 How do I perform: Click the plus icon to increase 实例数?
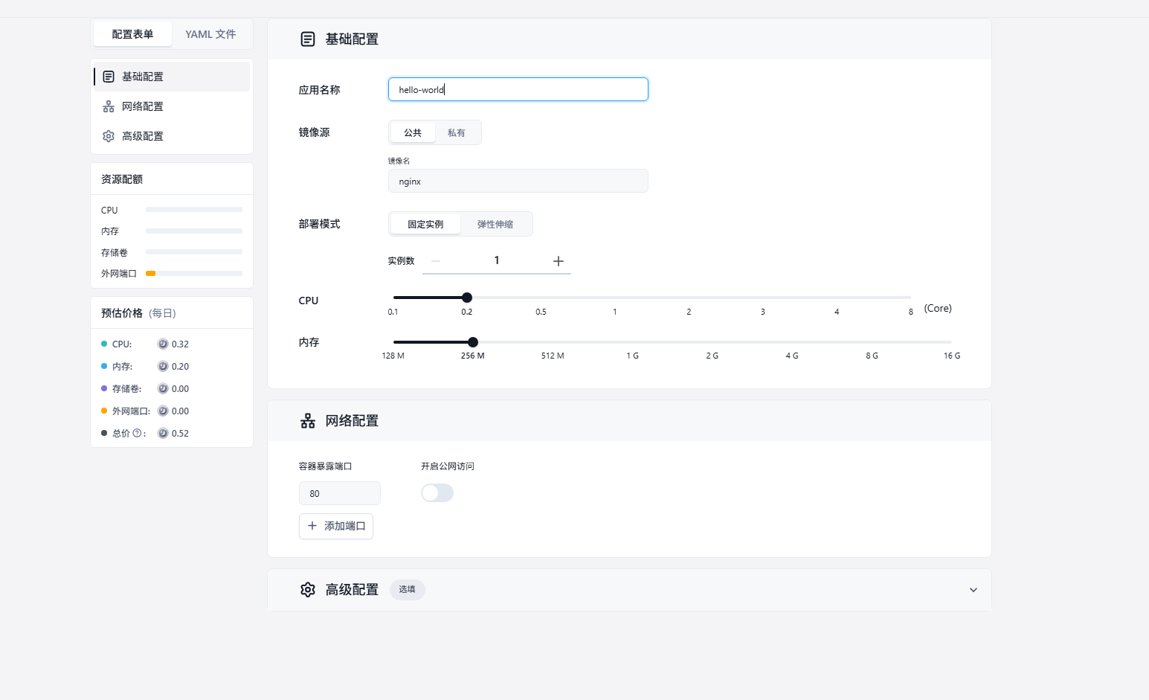click(559, 261)
